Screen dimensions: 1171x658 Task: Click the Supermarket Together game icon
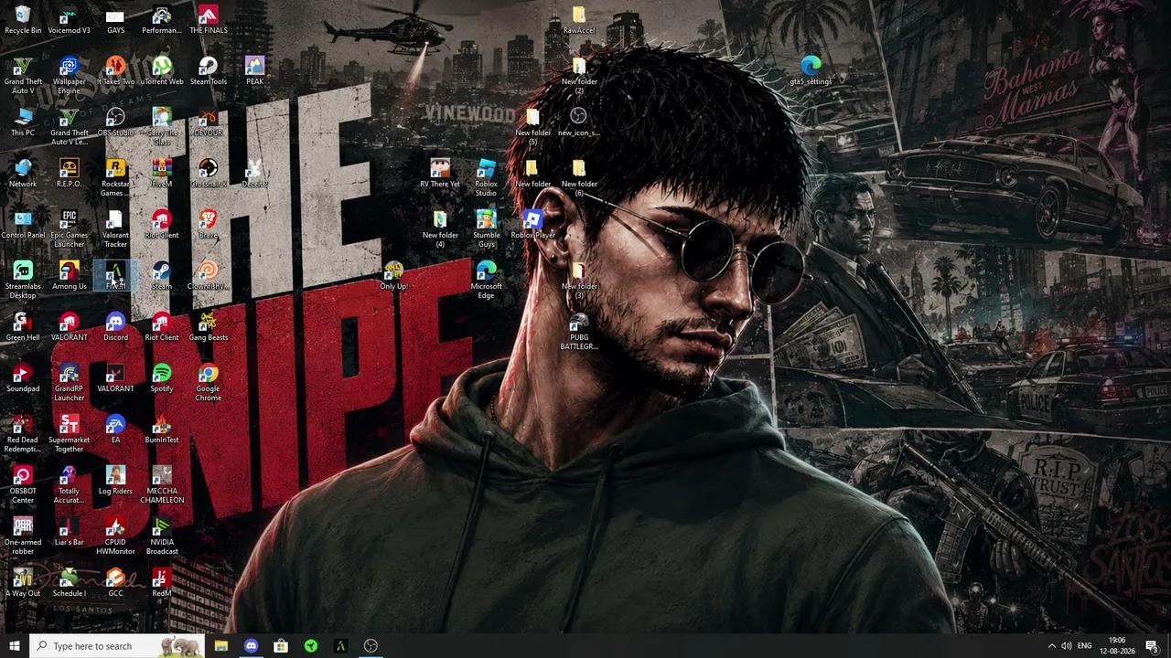[69, 433]
